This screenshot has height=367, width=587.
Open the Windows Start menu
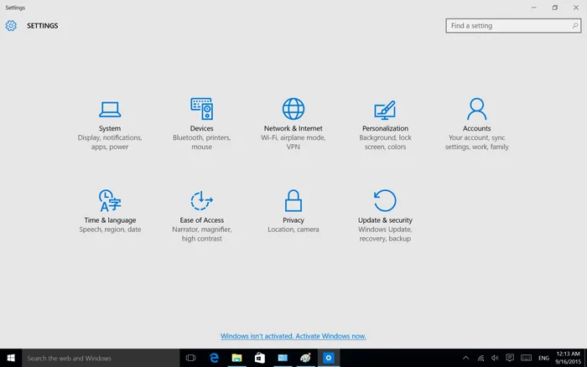point(11,358)
